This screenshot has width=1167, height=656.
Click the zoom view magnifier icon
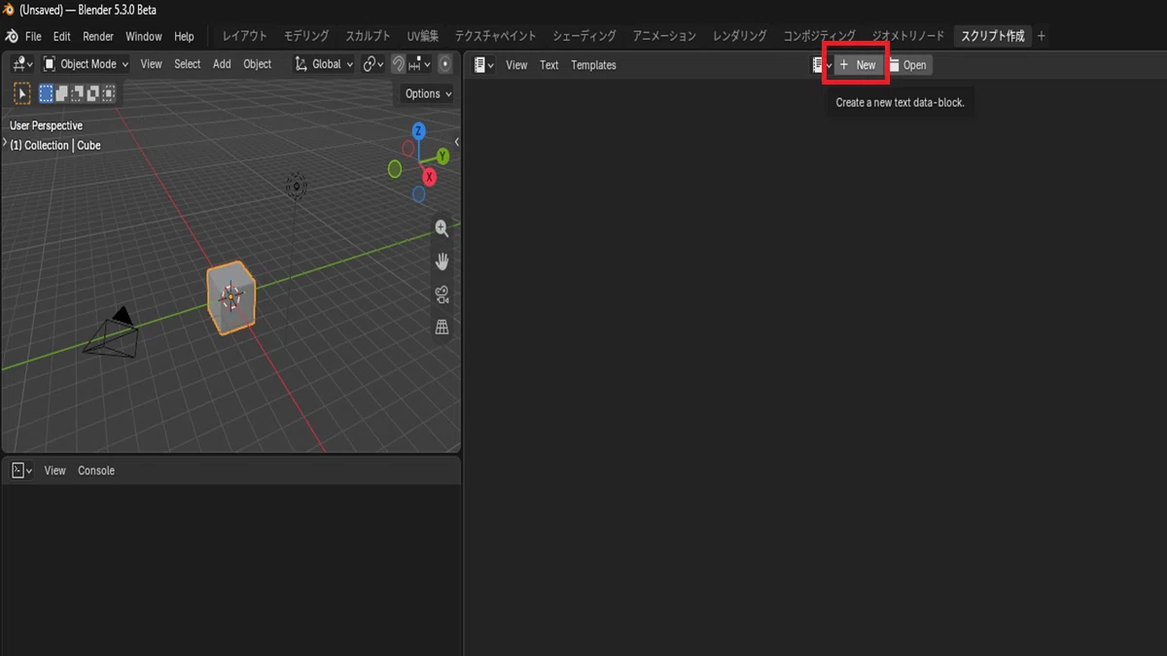[x=442, y=228]
